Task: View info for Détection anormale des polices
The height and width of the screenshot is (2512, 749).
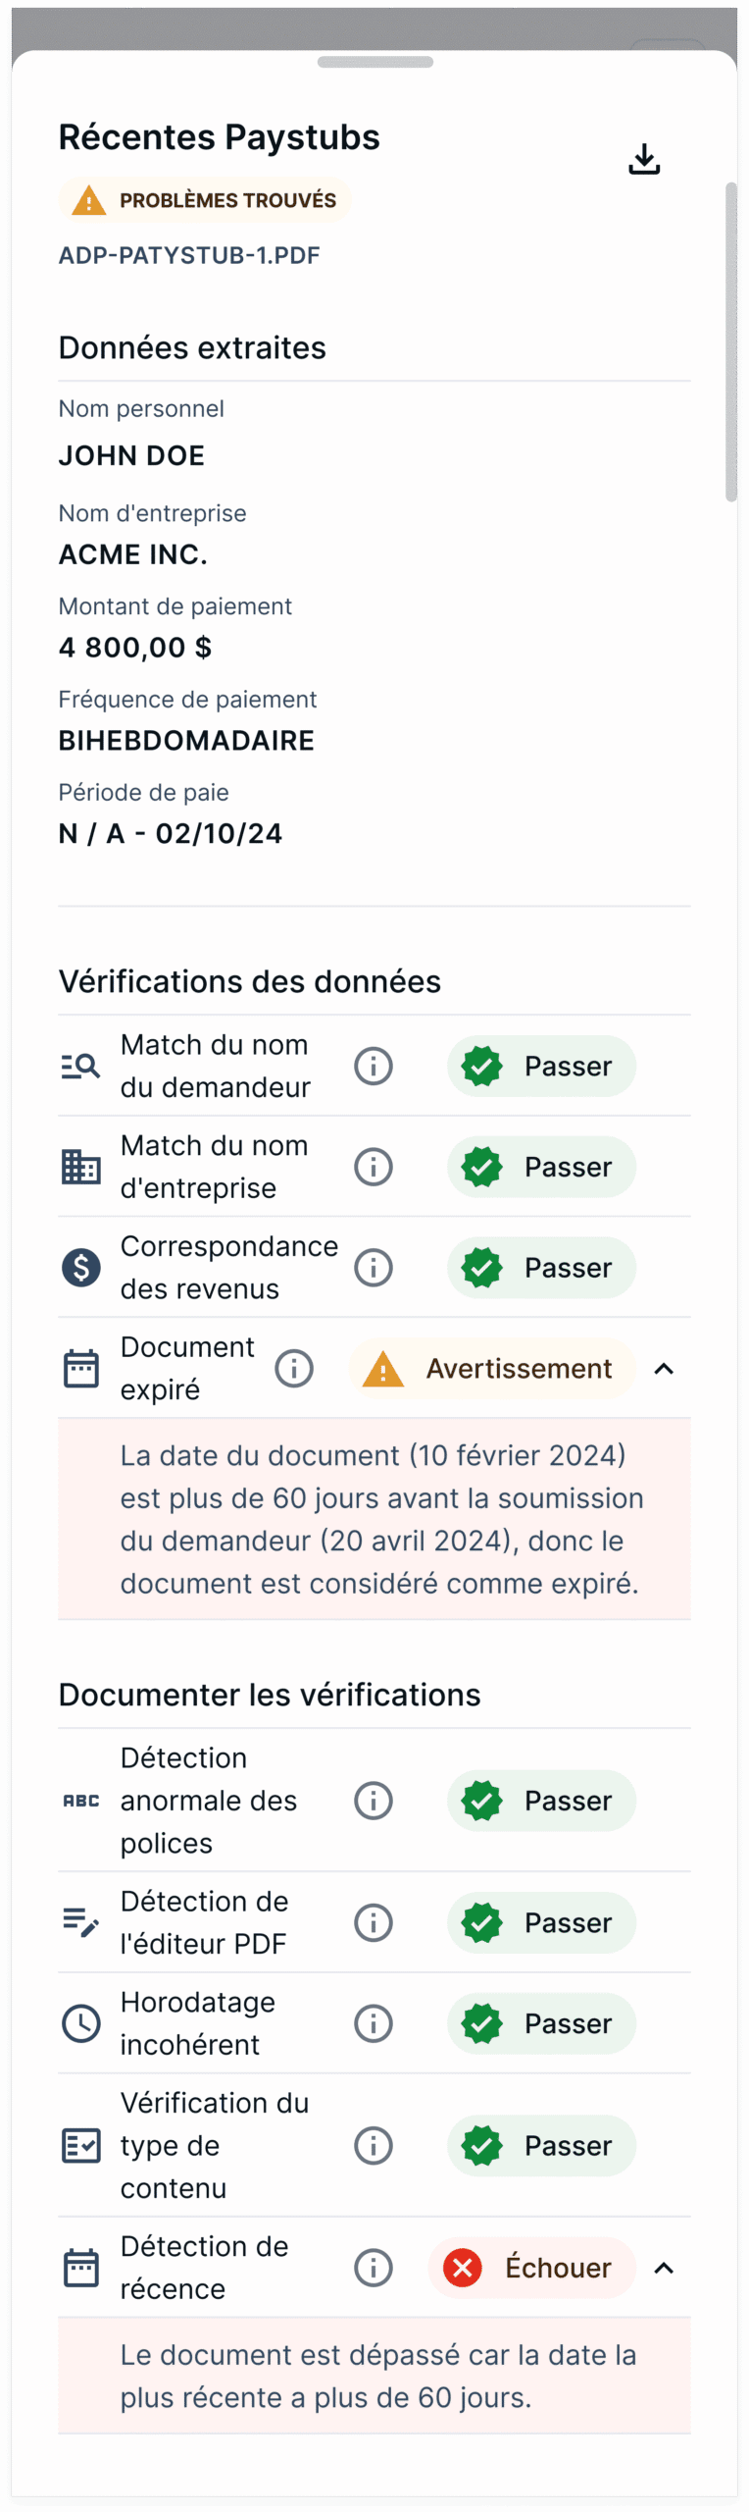Action: (374, 1801)
